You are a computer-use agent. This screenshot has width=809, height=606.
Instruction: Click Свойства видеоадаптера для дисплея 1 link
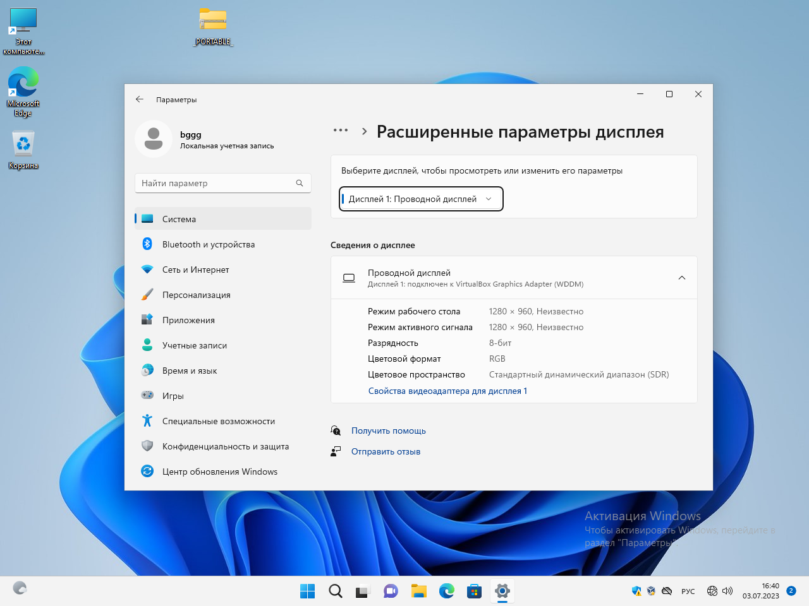tap(447, 391)
